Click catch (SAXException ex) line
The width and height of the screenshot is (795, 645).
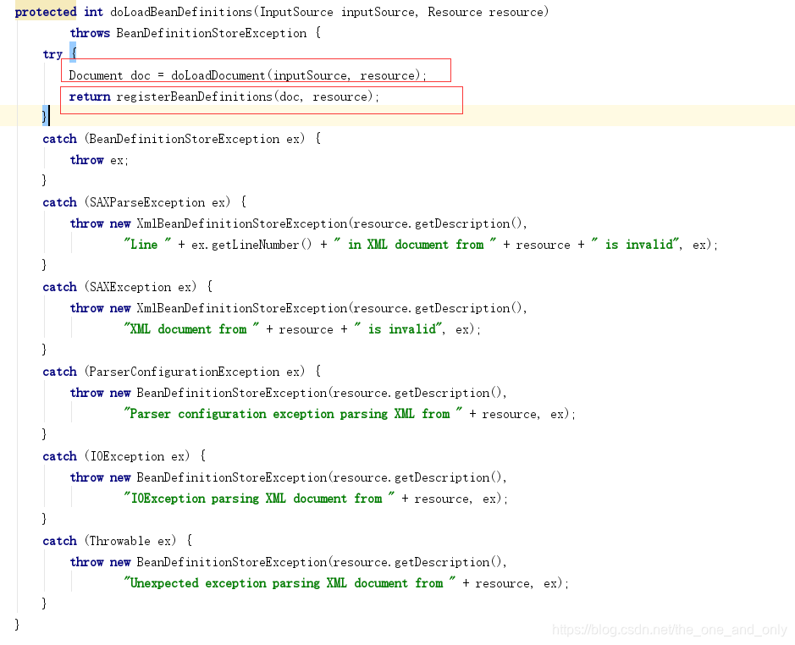click(128, 286)
